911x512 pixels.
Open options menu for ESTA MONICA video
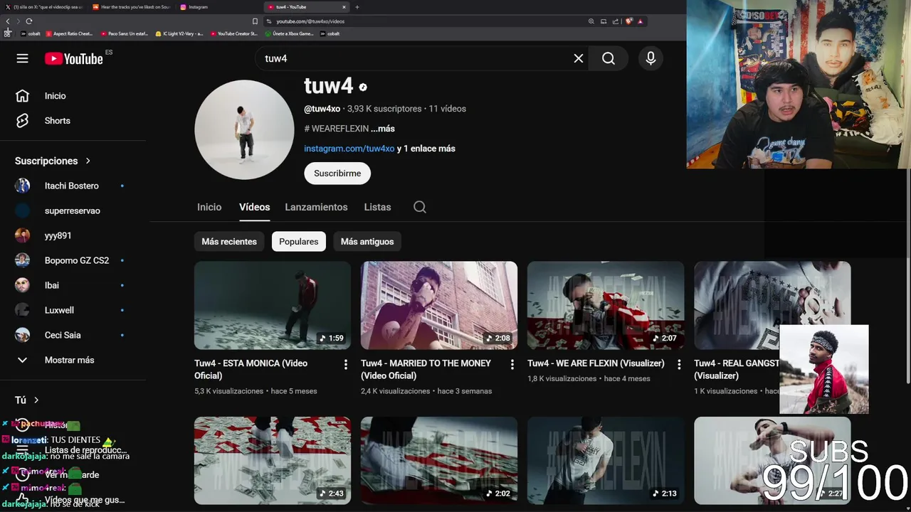click(346, 364)
